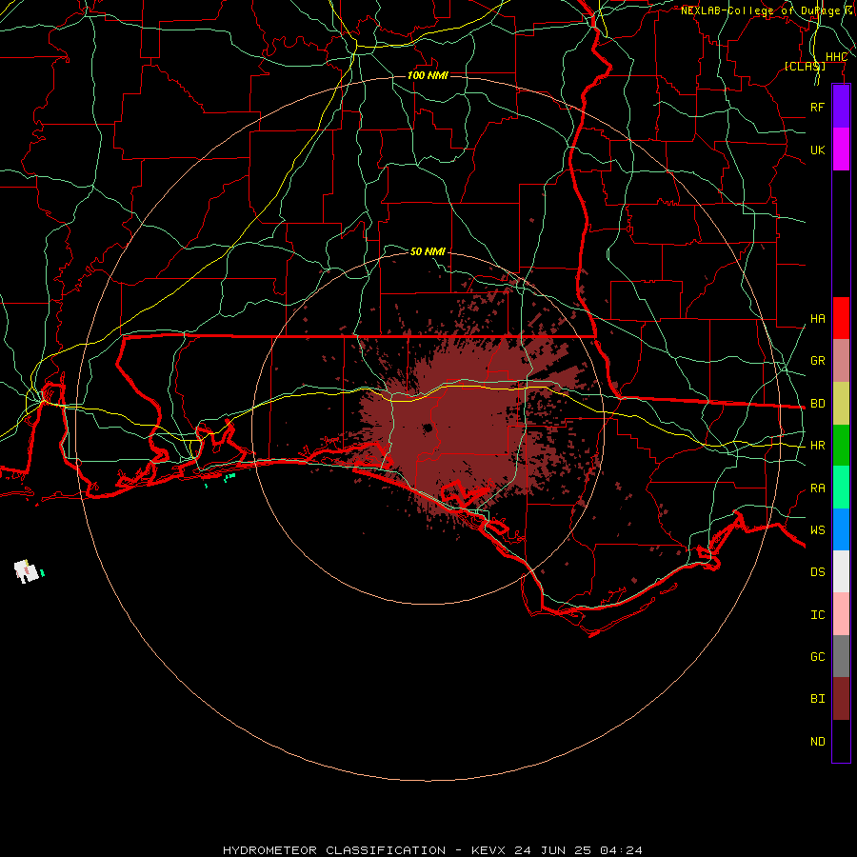Click the HR legend label
This screenshot has height=857, width=857.
pyautogui.click(x=817, y=446)
